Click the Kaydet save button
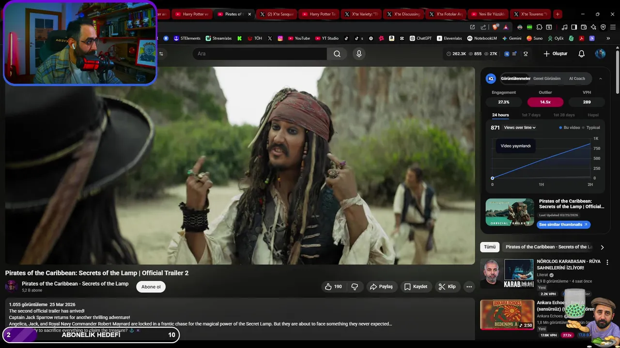620x348 pixels. click(x=416, y=287)
